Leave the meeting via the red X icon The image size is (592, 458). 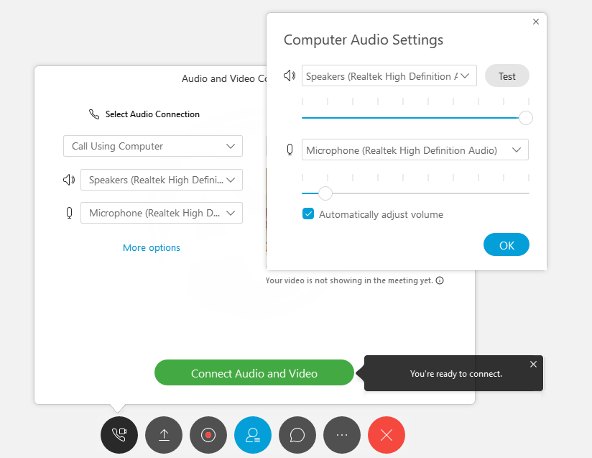click(386, 435)
